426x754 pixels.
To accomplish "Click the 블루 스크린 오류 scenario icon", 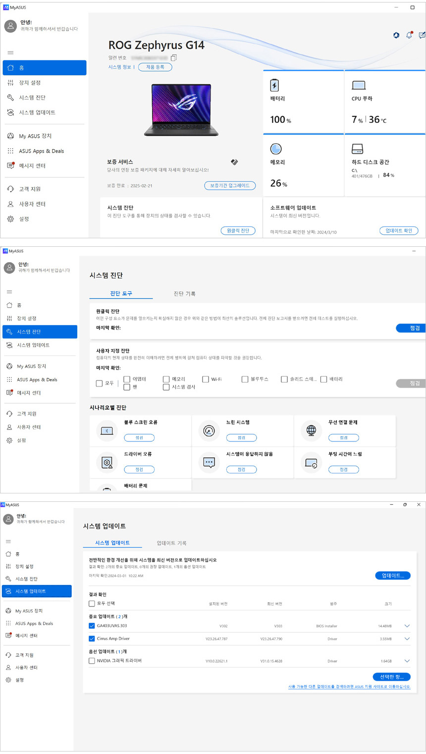I will click(x=106, y=431).
